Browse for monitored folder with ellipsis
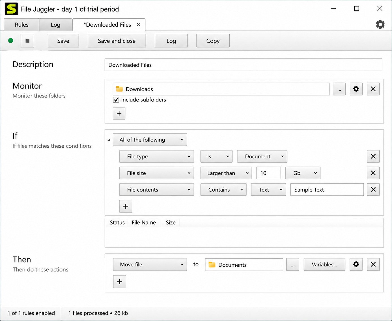The image size is (392, 321). pos(339,89)
